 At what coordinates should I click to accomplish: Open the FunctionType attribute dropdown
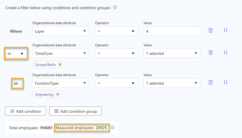[60, 83]
